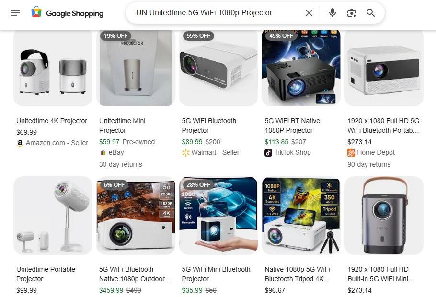
Task: Click the Google Shopping logo
Action: (x=67, y=13)
